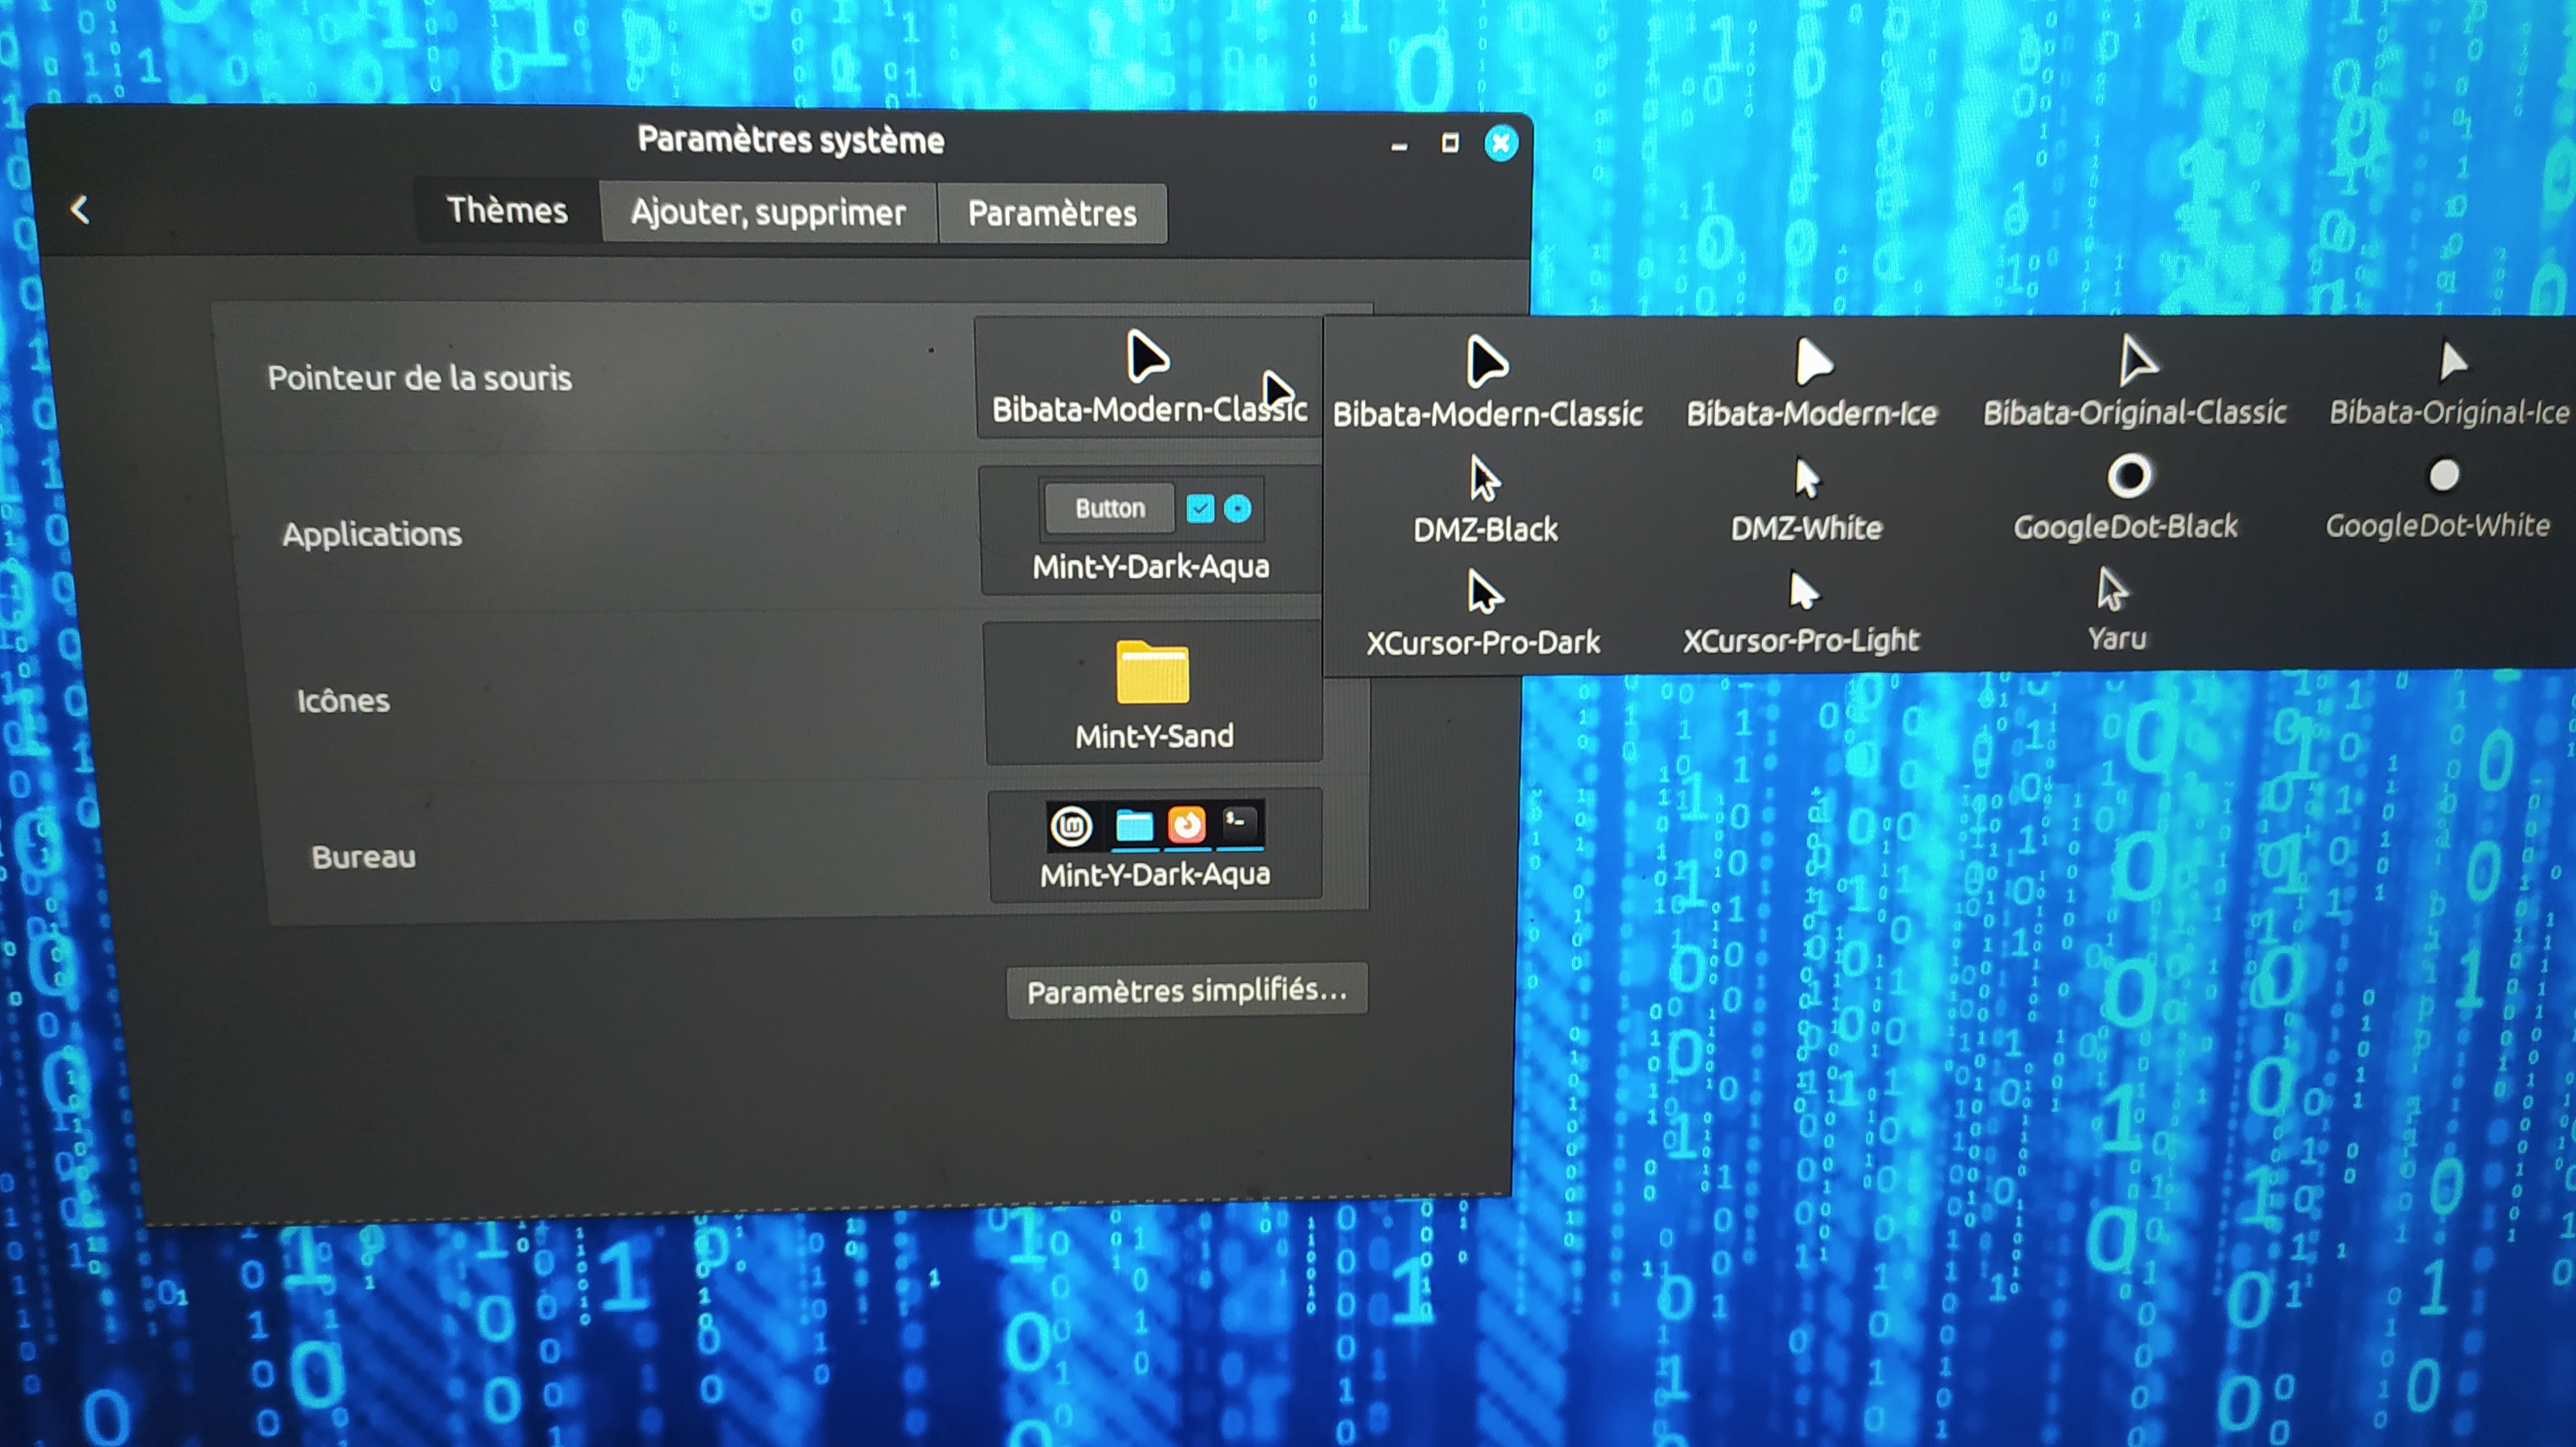2576x1447 pixels.
Task: Switch to the Paramètres tab
Action: [1052, 213]
